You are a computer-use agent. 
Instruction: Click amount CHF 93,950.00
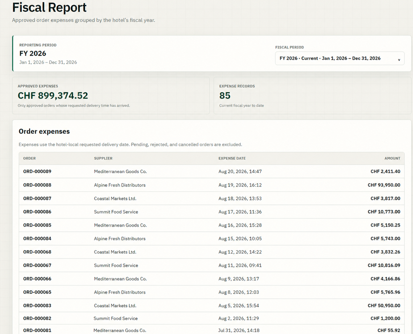pos(384,185)
